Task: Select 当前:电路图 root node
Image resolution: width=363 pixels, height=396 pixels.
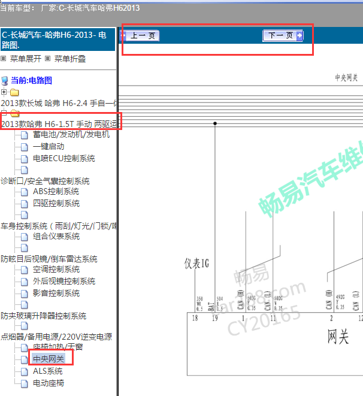Action: (31, 80)
